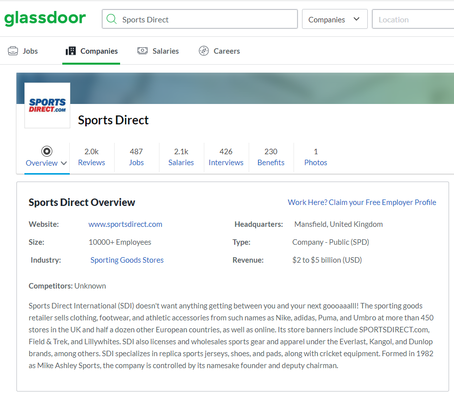Click the Location input field
Image resolution: width=454 pixels, height=393 pixels.
(x=413, y=19)
